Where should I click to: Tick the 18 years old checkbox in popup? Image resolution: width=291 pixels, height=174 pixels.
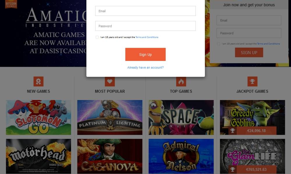(97, 37)
